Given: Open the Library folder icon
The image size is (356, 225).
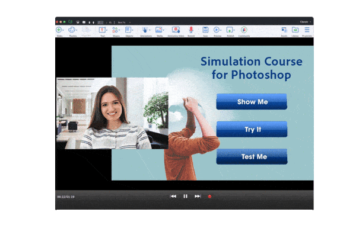Looking at the screenshot, I should 295,30.
